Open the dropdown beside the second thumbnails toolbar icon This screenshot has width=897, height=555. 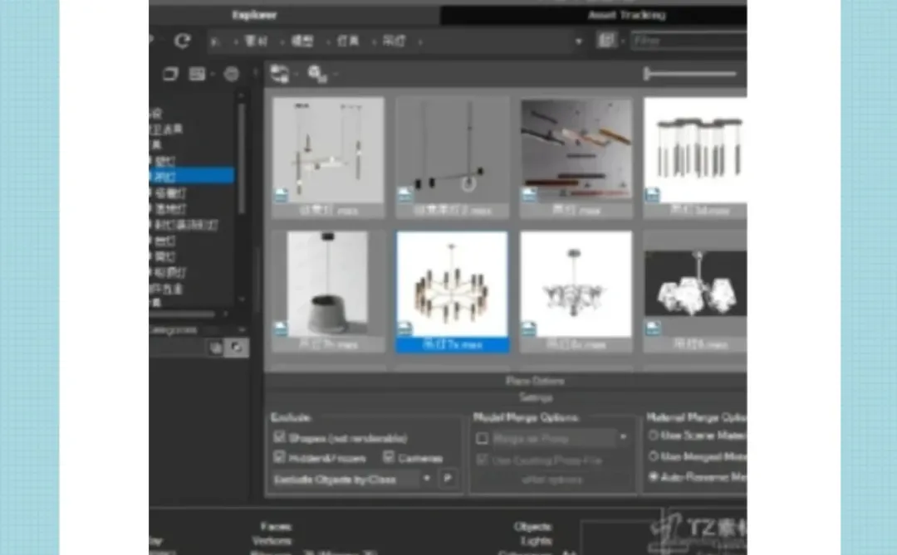[x=336, y=75]
